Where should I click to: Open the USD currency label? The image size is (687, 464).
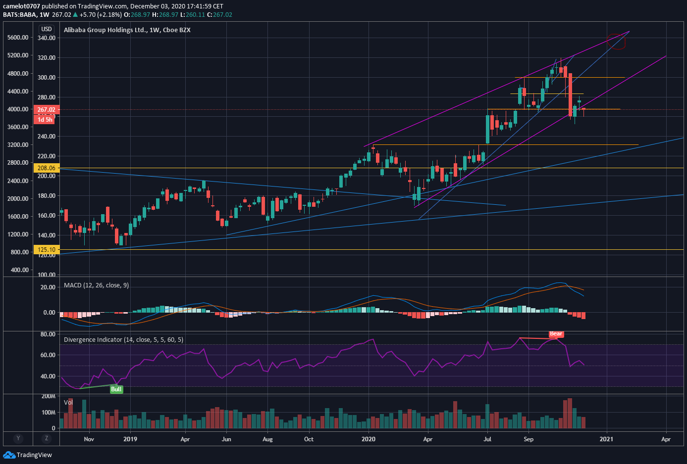pyautogui.click(x=47, y=29)
